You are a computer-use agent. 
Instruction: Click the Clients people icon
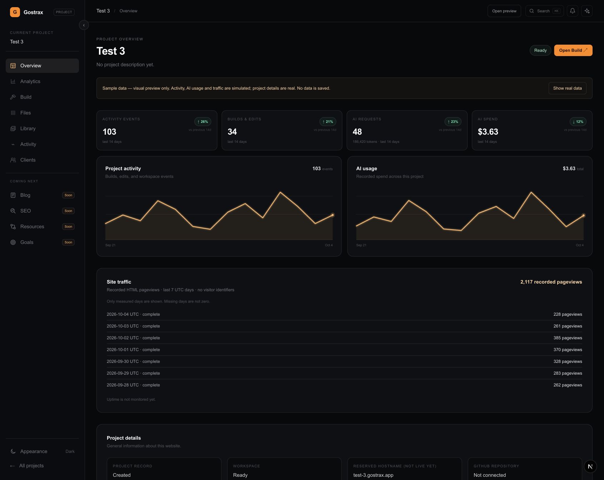click(x=13, y=160)
